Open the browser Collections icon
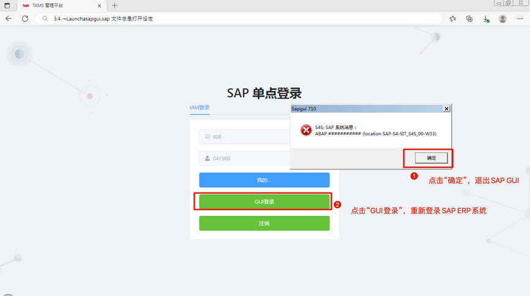530x296 pixels. point(469,18)
